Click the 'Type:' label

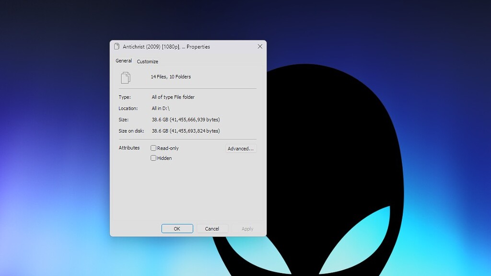pyautogui.click(x=125, y=97)
